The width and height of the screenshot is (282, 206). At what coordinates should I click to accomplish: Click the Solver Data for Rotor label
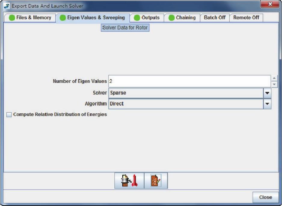click(x=125, y=28)
